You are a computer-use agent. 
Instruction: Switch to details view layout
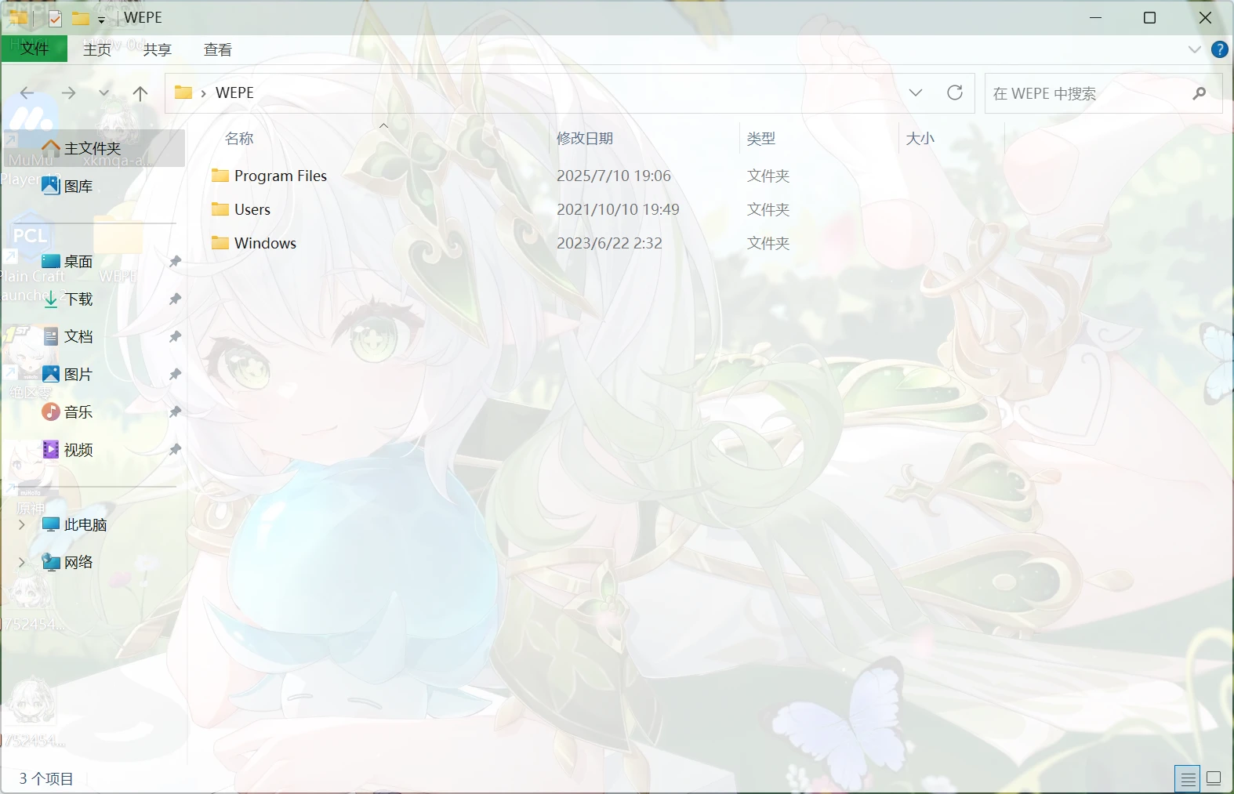click(1188, 778)
